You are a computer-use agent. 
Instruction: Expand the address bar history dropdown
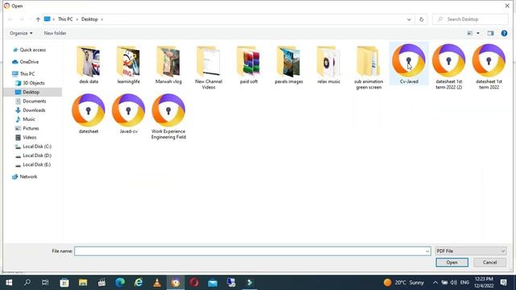click(409, 19)
